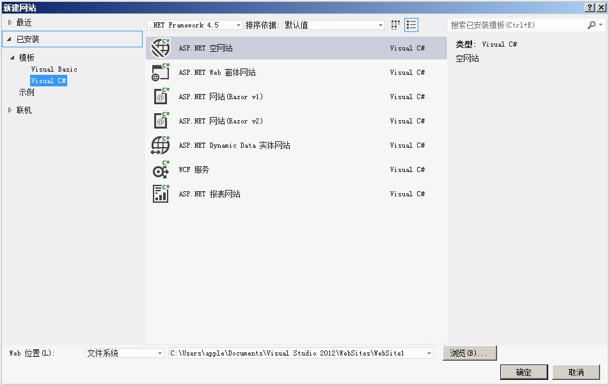The width and height of the screenshot is (609, 385).
Task: Select Visual Basic templates
Action: tap(54, 69)
